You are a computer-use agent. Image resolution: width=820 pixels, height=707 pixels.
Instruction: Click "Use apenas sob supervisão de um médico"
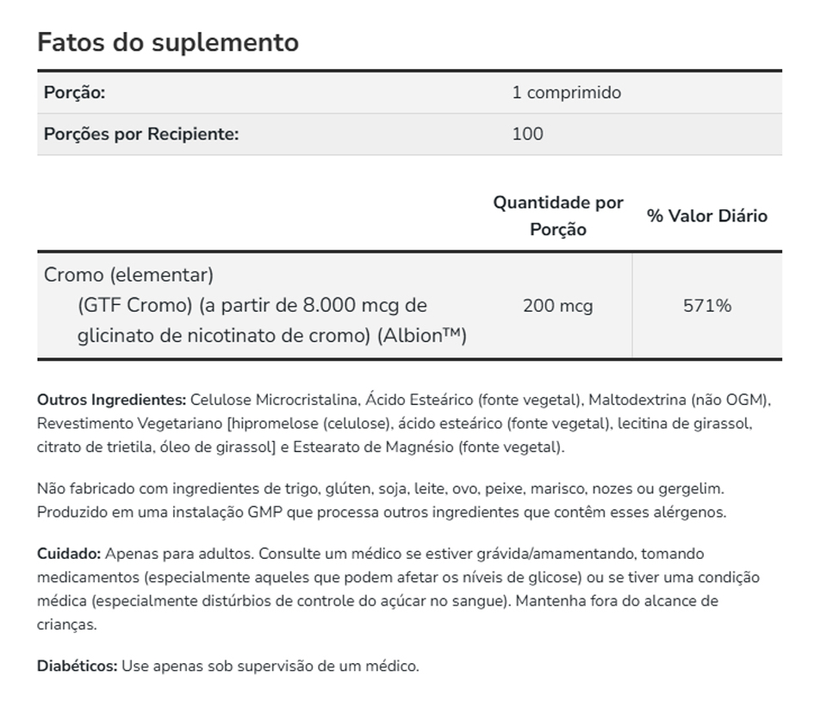click(270, 667)
